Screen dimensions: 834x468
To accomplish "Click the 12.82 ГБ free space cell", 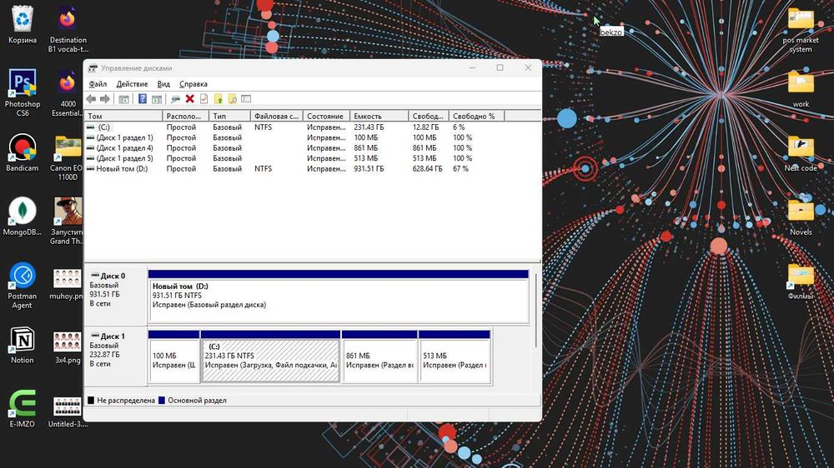I will 425,127.
